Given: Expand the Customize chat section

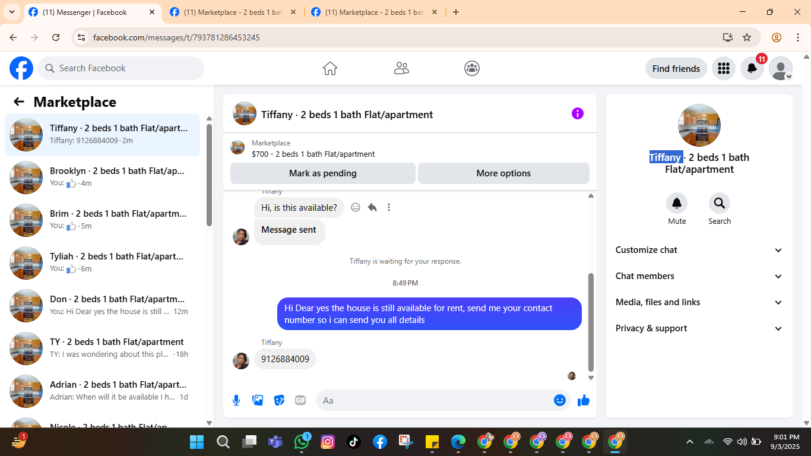Looking at the screenshot, I should coord(699,250).
